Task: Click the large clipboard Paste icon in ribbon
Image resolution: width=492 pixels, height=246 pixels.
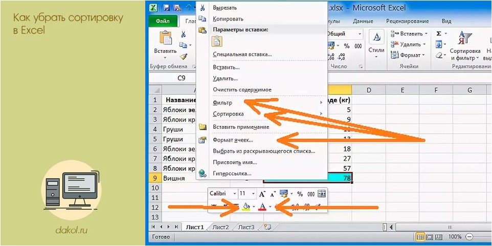Action: [x=165, y=38]
